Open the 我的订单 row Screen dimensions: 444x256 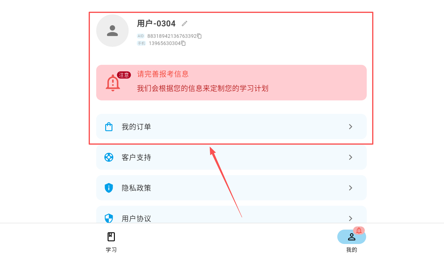231,127
